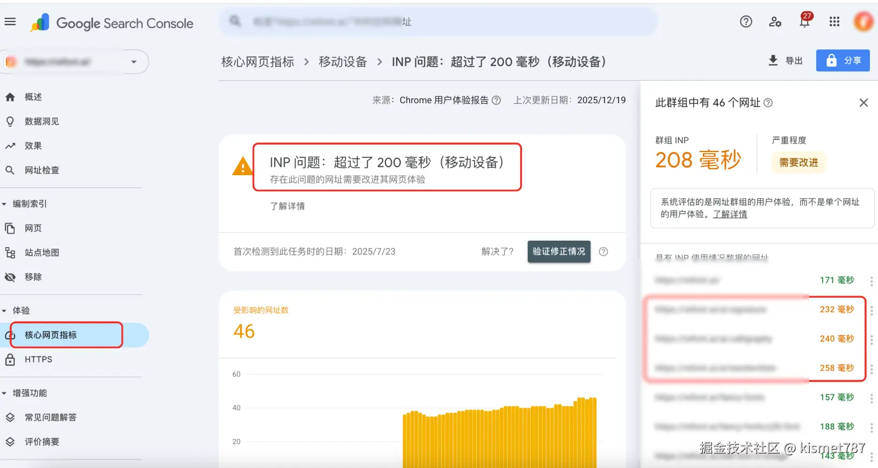This screenshot has height=468, width=878.
Task: Open the help question mark icon
Action: pyautogui.click(x=746, y=21)
